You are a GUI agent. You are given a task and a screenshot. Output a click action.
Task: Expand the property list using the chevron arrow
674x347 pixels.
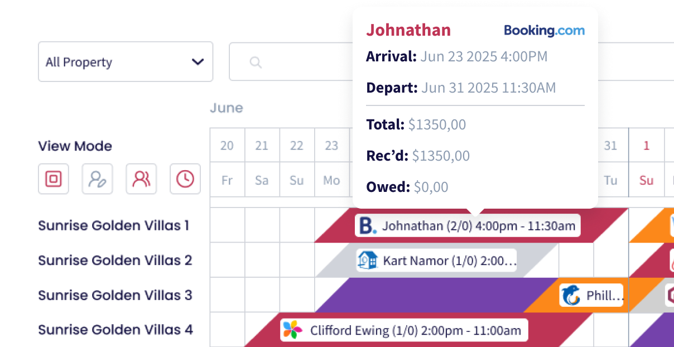click(198, 62)
